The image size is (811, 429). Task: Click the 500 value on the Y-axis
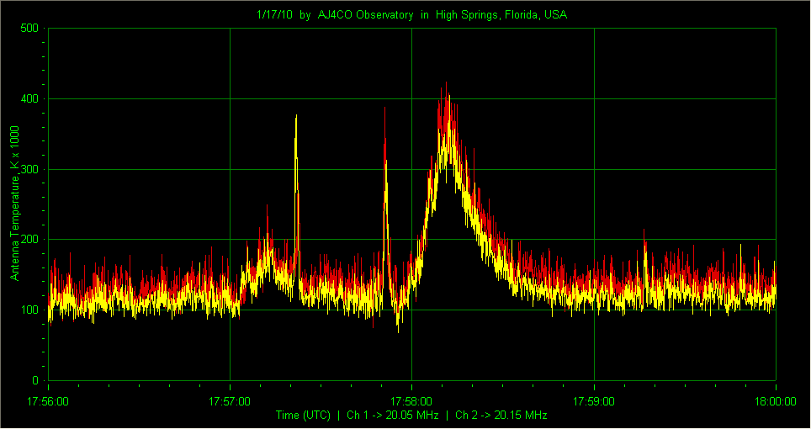click(x=29, y=28)
